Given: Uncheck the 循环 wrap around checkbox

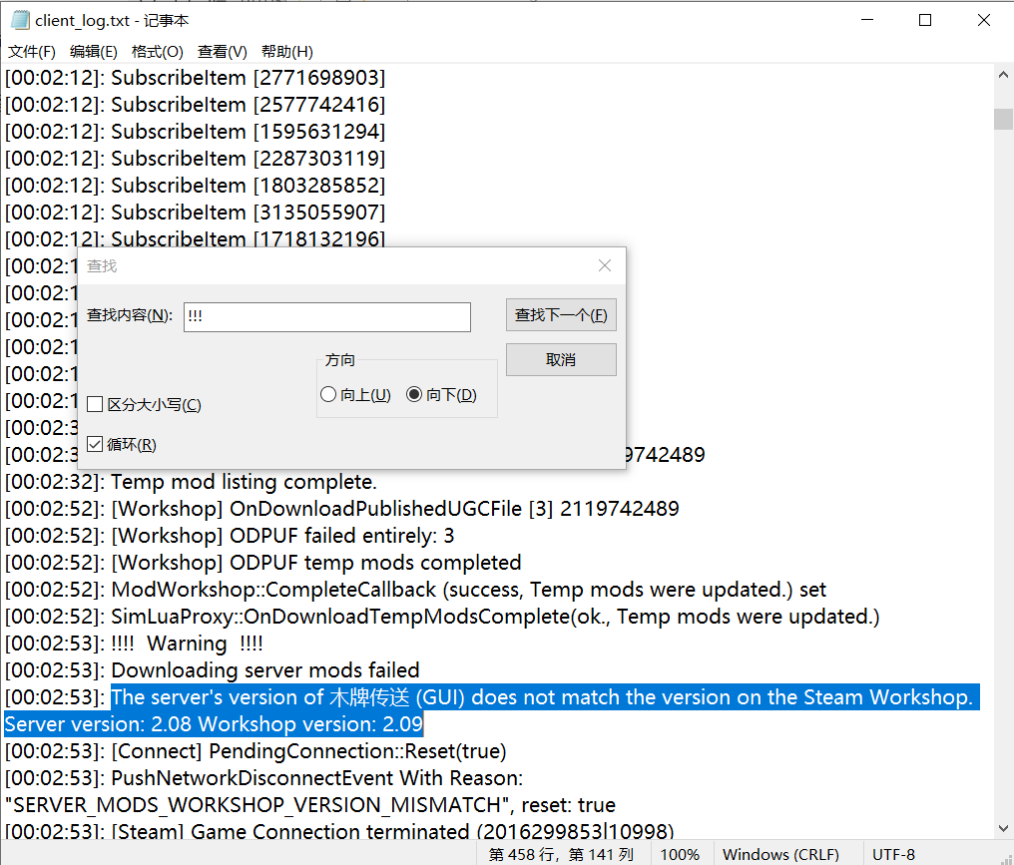Looking at the screenshot, I should pos(96,444).
